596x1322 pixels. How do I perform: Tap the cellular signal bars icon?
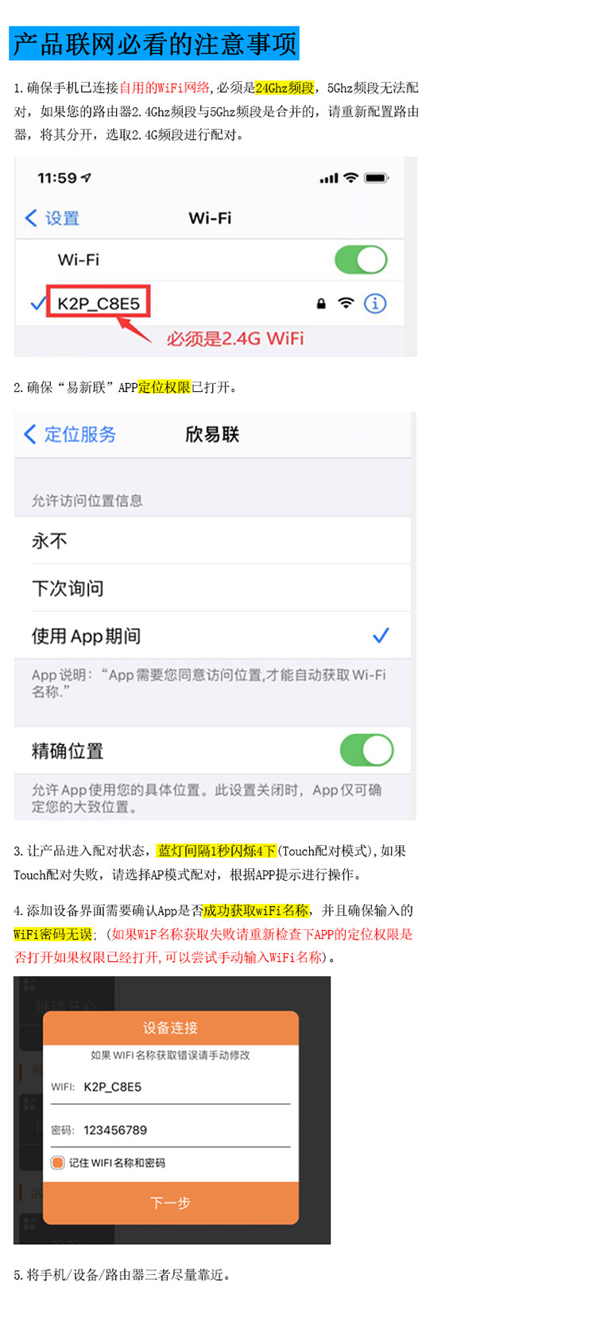pos(328,179)
